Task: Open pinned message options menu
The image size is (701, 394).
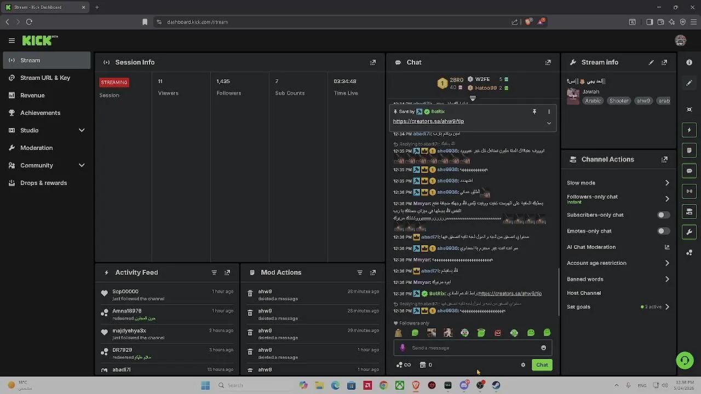Action: [x=549, y=112]
